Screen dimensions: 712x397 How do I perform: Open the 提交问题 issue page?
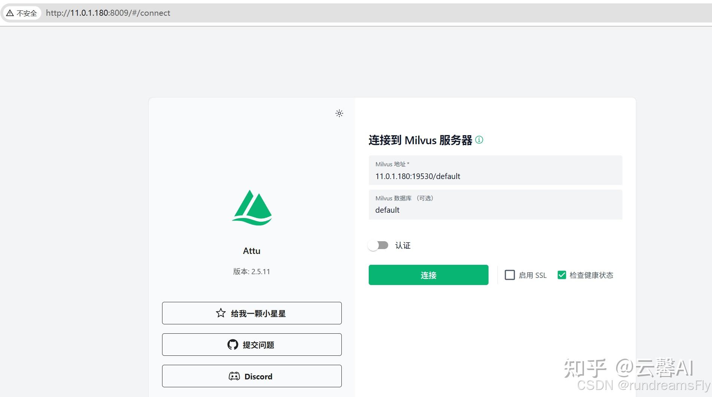[252, 345]
